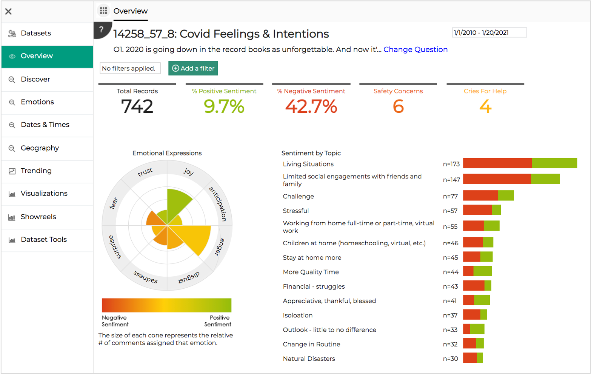Click the Change Question link
Image resolution: width=591 pixels, height=374 pixels.
point(415,49)
